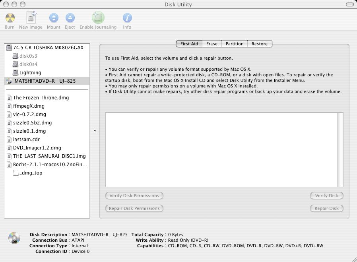Image resolution: width=357 pixels, height=262 pixels.
Task: Click the Bochs-2.1.1 disk image icon
Action: click(x=9, y=165)
